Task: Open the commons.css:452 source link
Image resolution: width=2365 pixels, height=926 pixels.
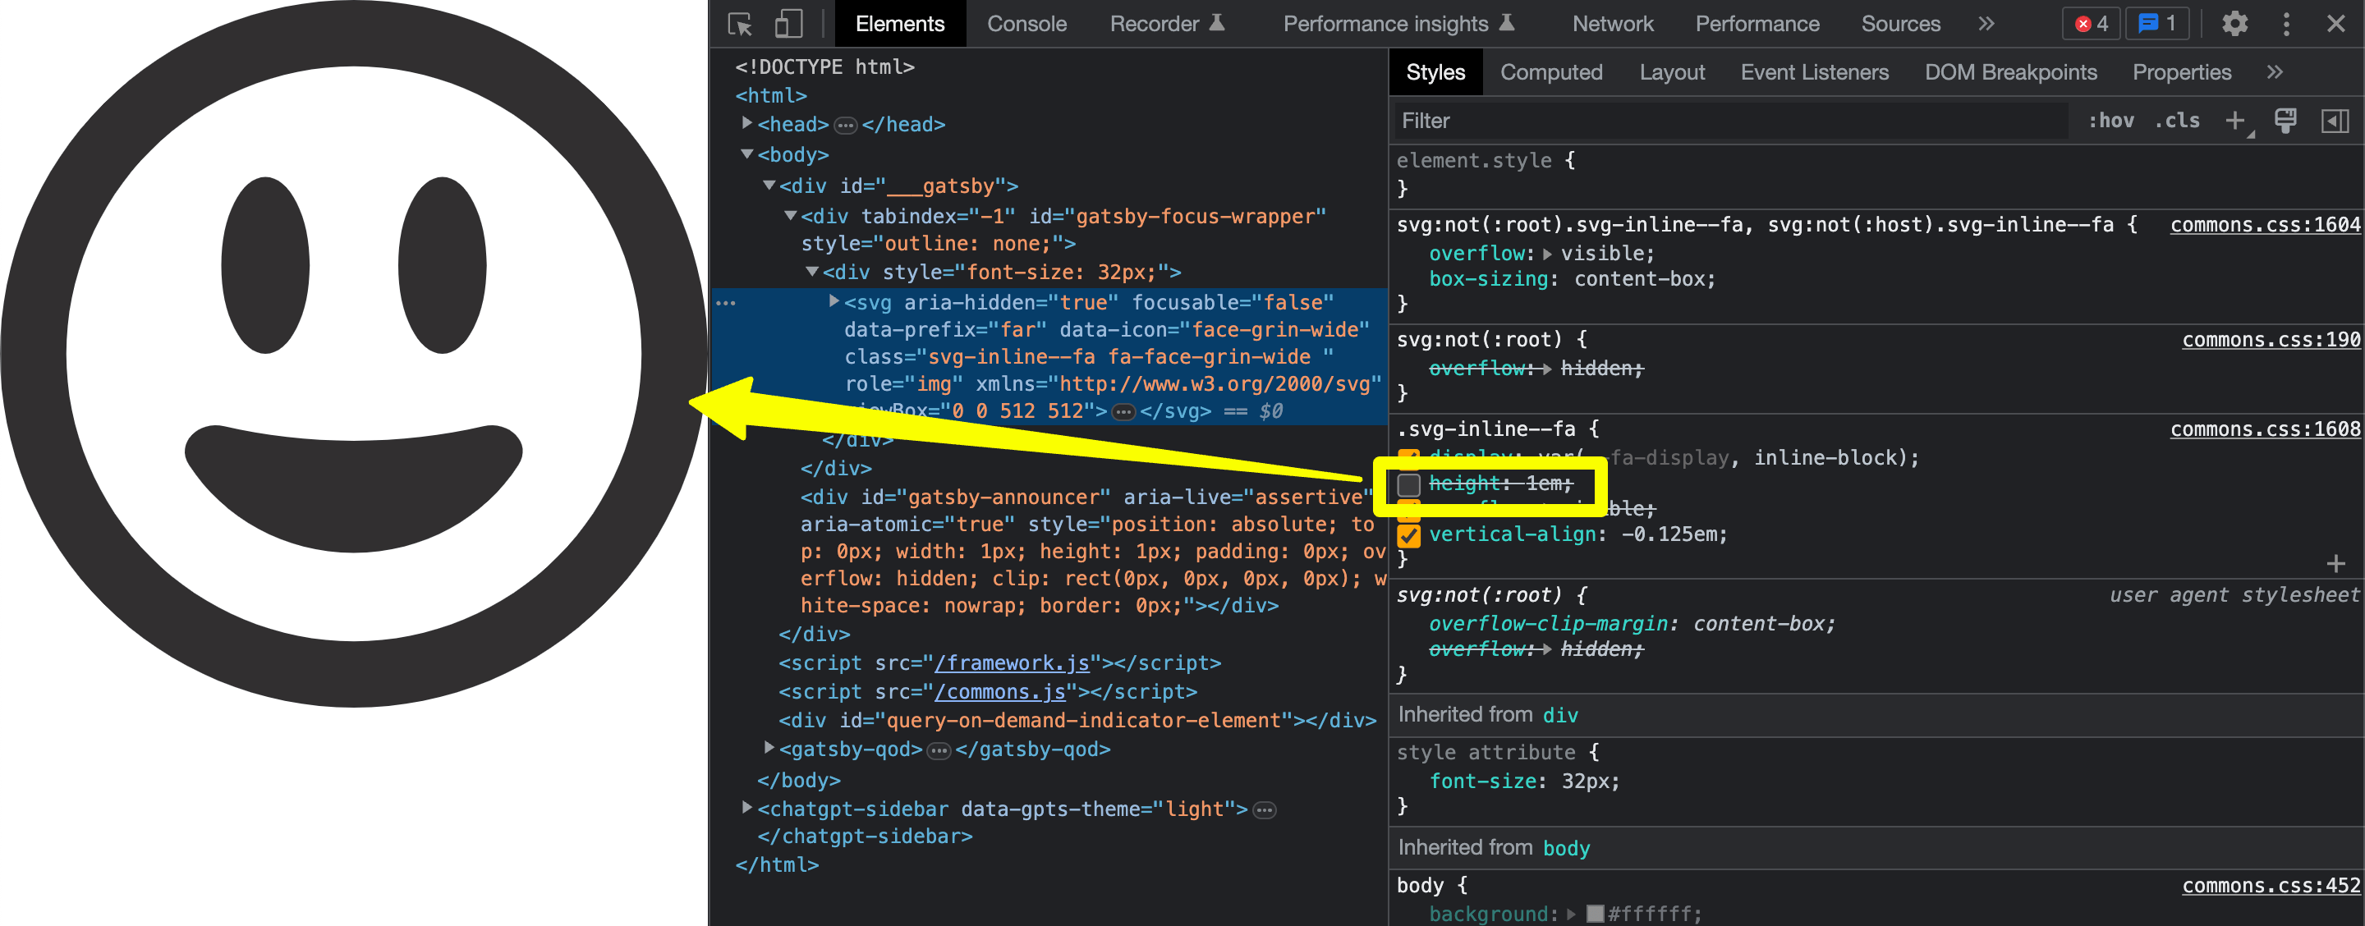Action: (2271, 887)
